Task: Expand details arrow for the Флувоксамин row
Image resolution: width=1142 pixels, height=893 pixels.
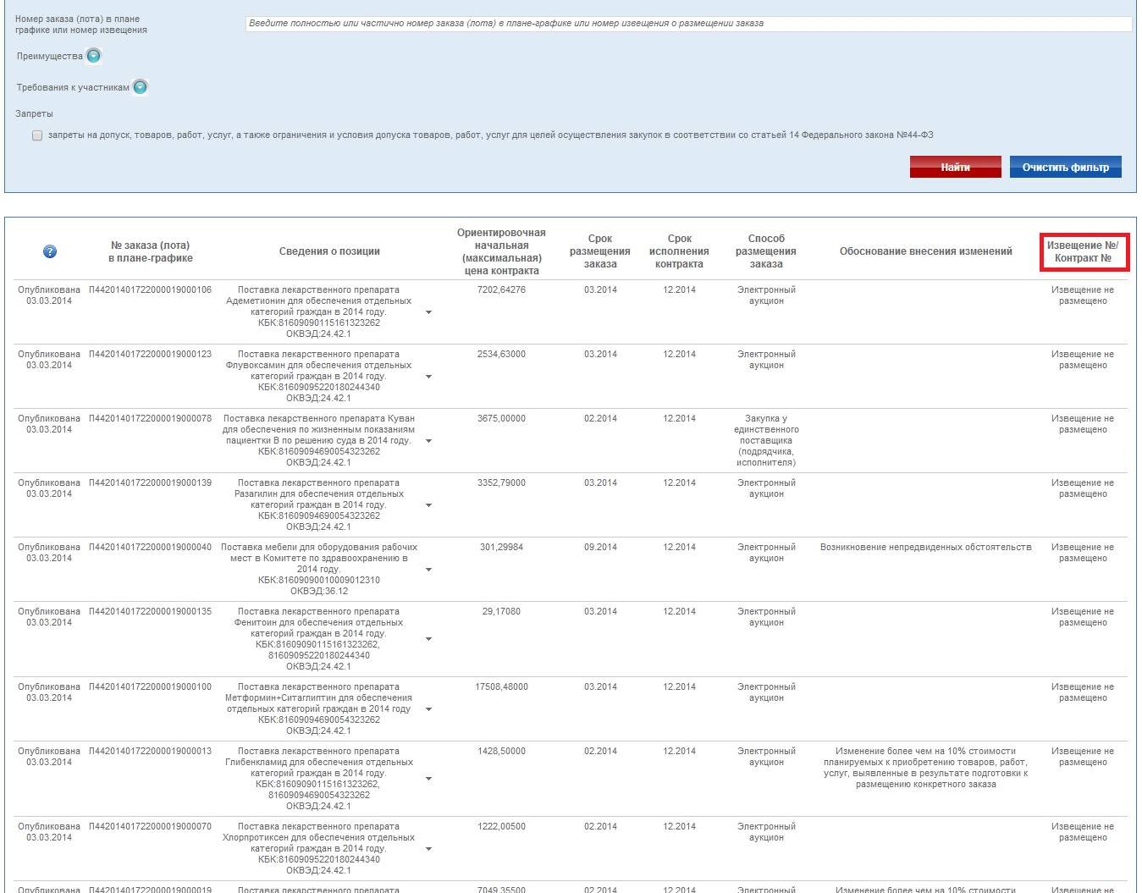Action: (x=428, y=377)
